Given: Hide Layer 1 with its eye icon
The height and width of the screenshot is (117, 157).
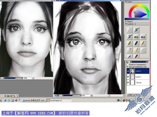Looking at the screenshot, I should pyautogui.click(x=128, y=77).
